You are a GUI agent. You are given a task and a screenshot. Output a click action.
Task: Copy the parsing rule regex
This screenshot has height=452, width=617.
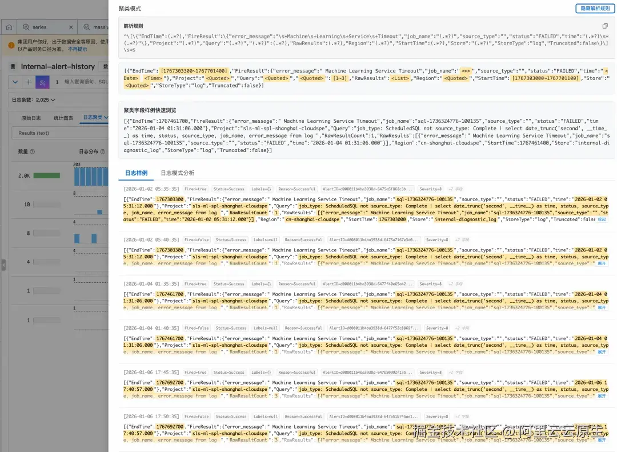605,26
